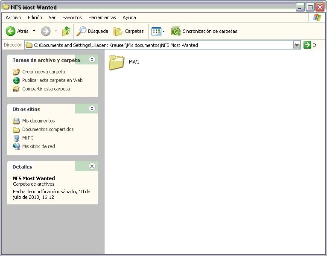This screenshot has height=256, width=327.
Task: Open Mis documentos from Otros sitios
Action: (38, 121)
